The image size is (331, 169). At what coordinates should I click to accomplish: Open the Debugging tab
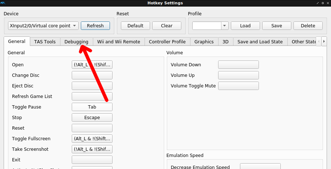coord(76,42)
